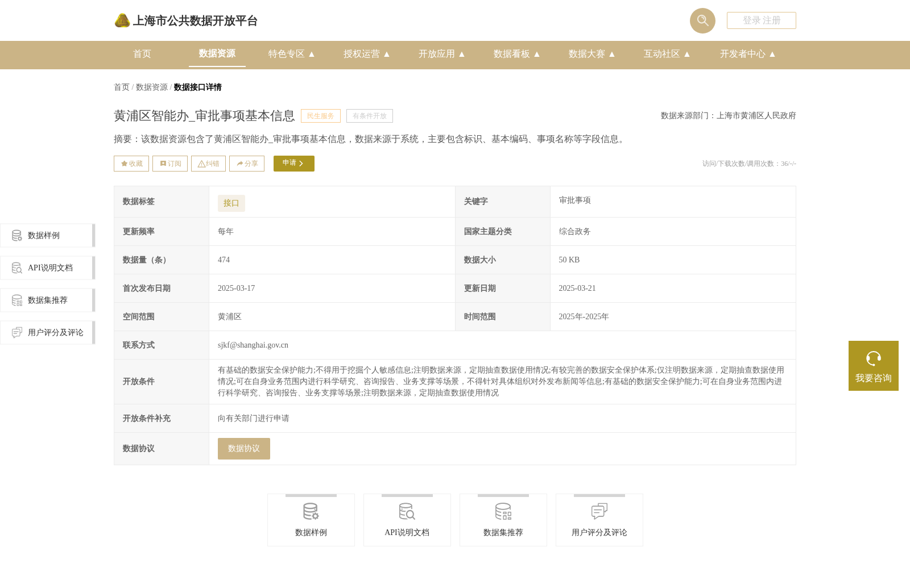The width and height of the screenshot is (910, 568).
Task: Open the 数据协议 button
Action: point(244,449)
